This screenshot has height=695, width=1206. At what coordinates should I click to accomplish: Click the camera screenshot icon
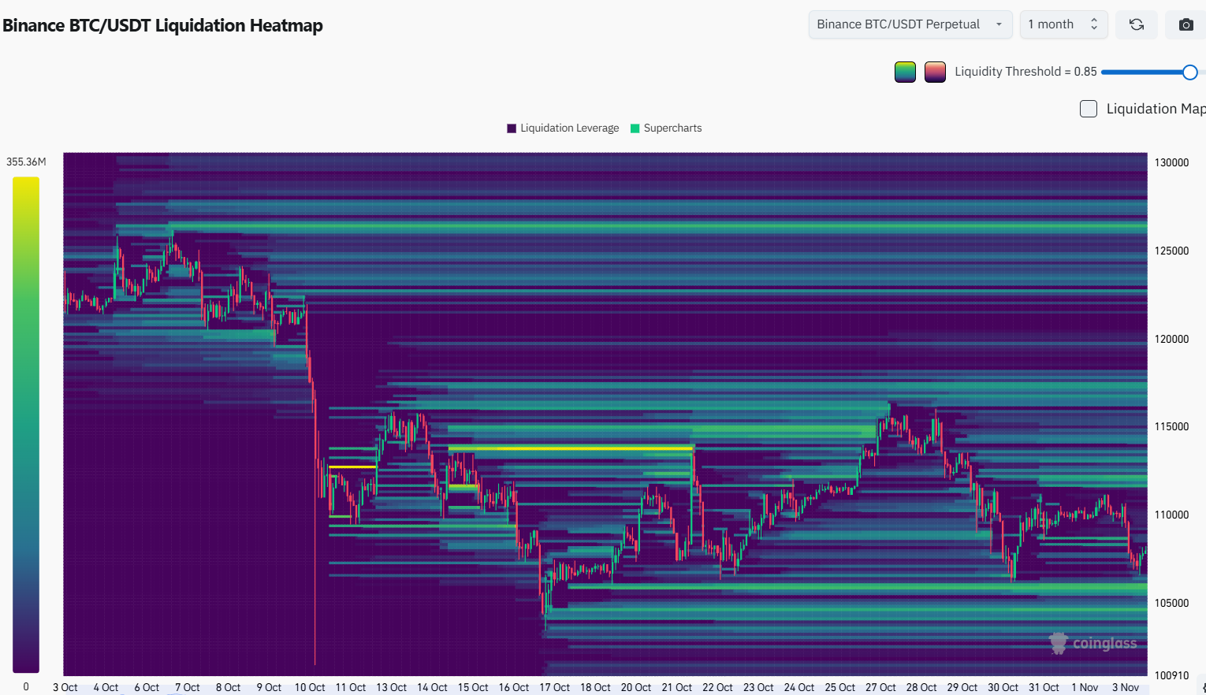1186,24
